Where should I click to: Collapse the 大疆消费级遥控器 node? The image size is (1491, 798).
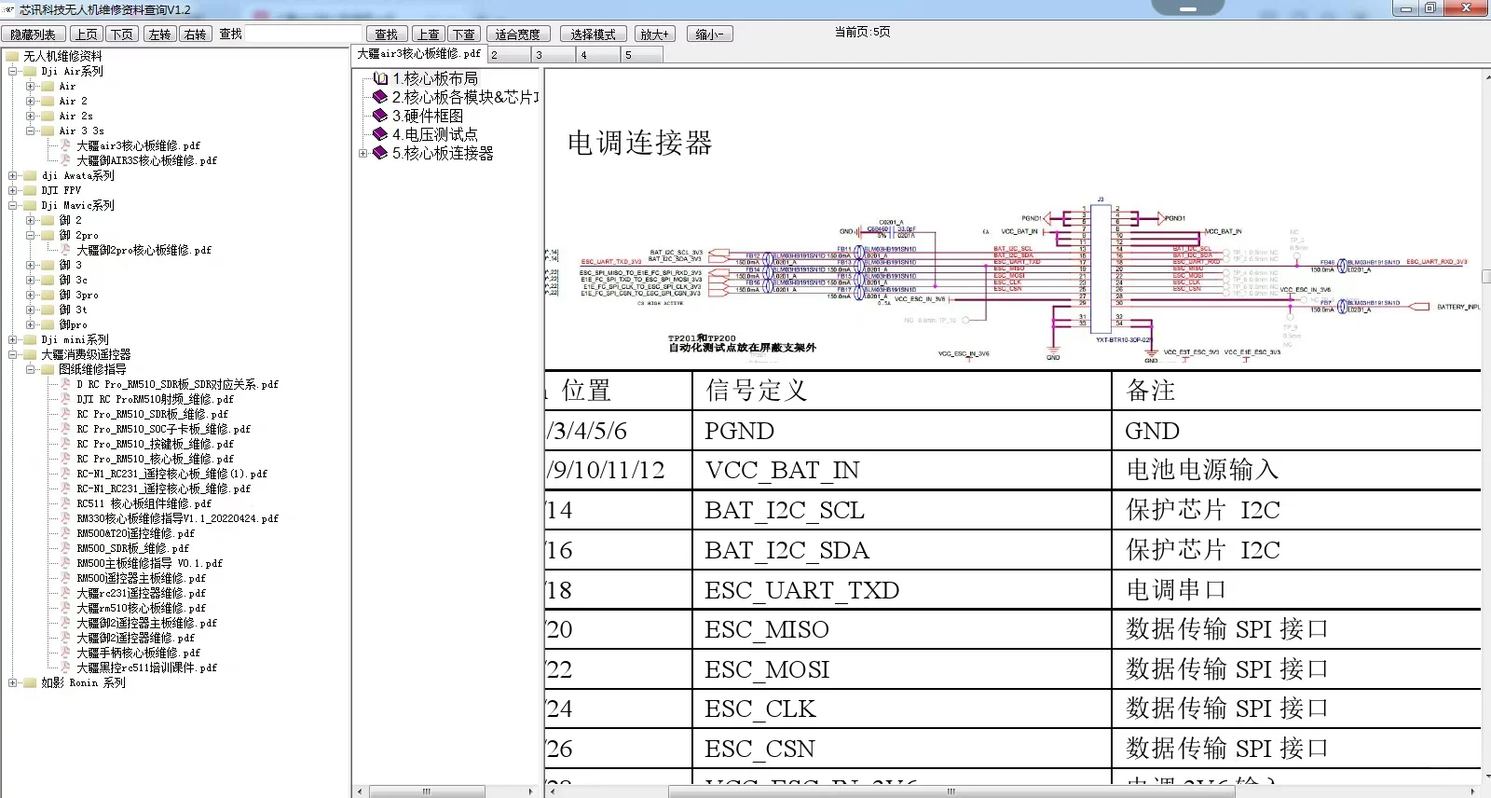click(x=13, y=354)
